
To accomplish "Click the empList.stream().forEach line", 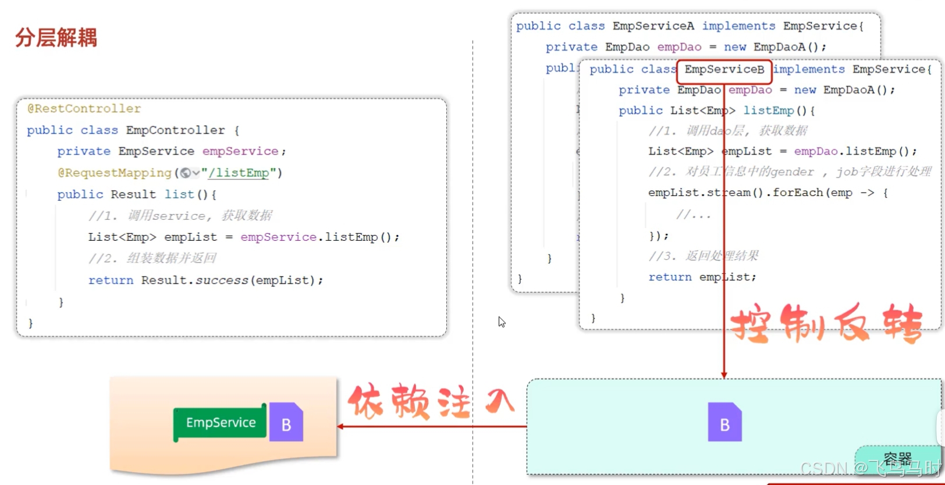I will point(768,192).
